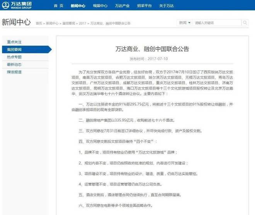Click the 新闻中心 breadcrumb link

click(52, 23)
